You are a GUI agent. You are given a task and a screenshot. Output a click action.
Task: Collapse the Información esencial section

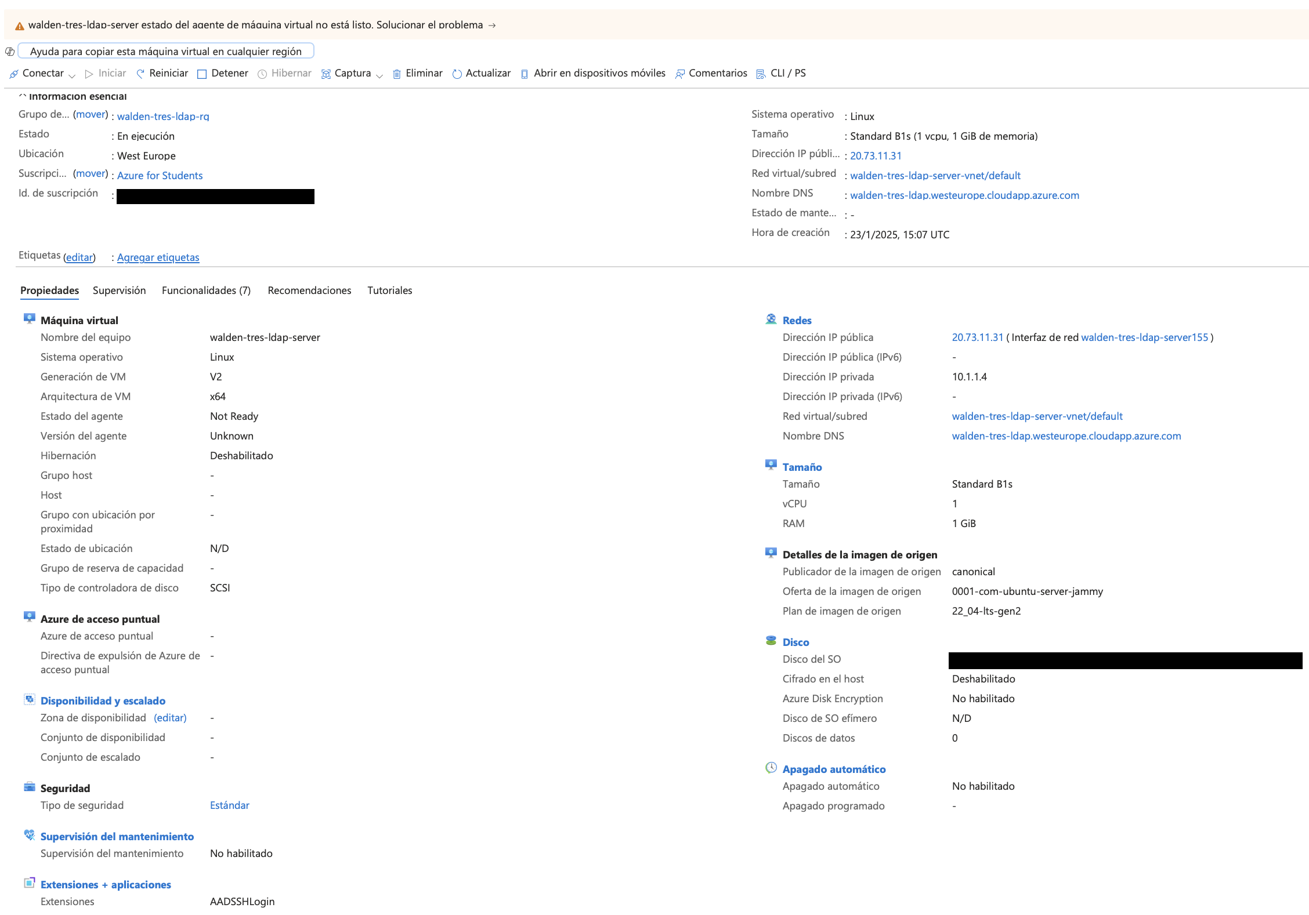click(23, 96)
